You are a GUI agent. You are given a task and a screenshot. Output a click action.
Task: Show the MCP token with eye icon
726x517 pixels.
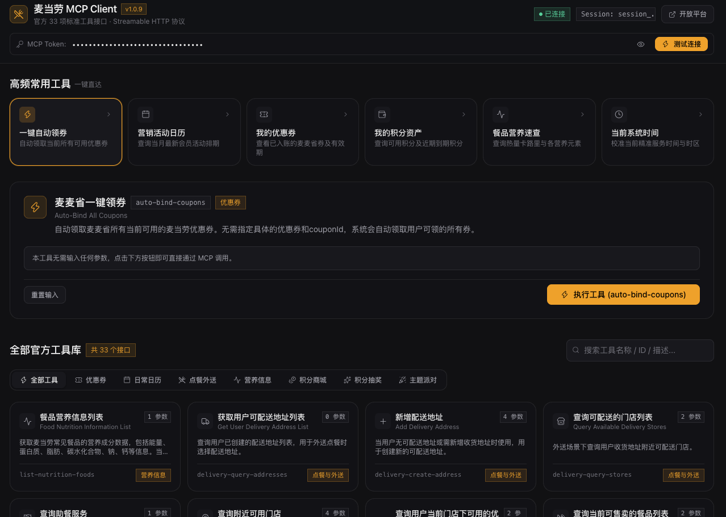[x=641, y=44]
